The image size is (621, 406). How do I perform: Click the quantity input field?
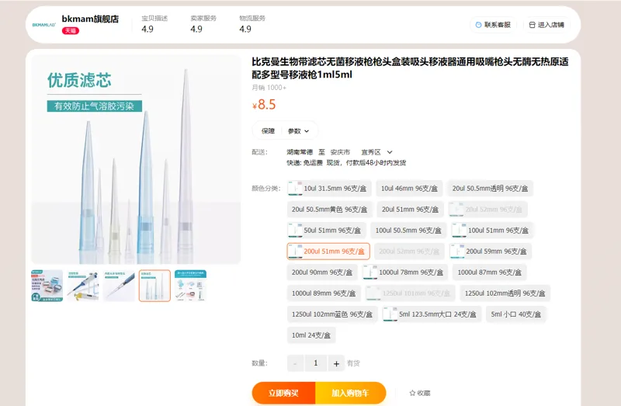pos(316,363)
